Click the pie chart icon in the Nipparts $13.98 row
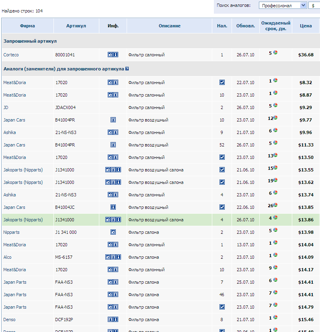 (275, 230)
